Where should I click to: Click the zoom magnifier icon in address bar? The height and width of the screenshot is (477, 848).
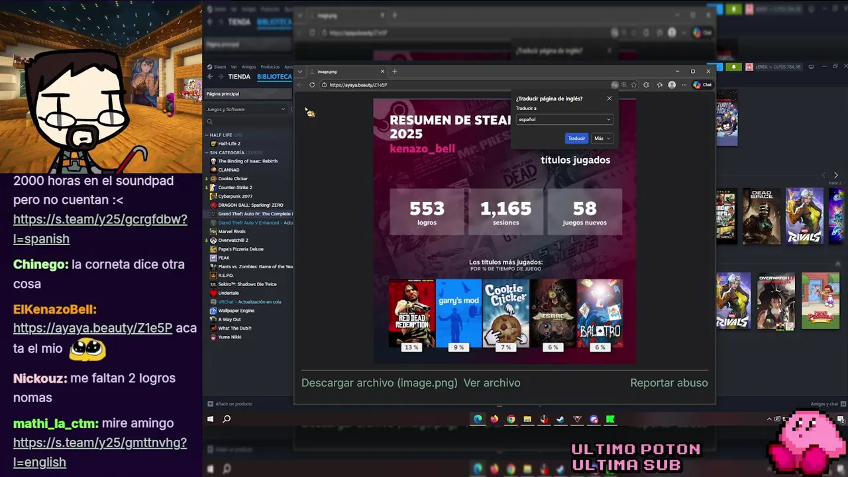624,85
